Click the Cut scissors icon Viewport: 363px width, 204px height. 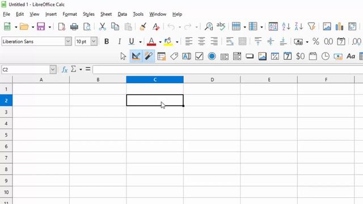pos(102,27)
